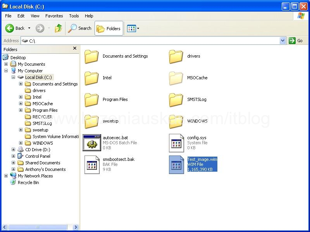Select the config.sys system file icon

coord(176,143)
